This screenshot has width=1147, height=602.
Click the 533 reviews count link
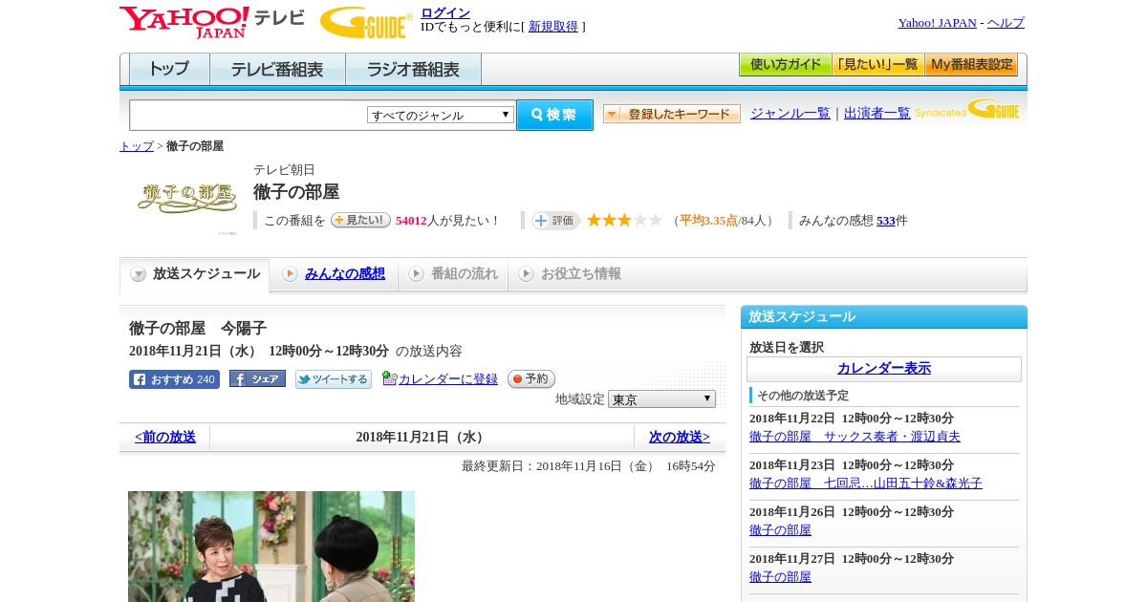[886, 221]
